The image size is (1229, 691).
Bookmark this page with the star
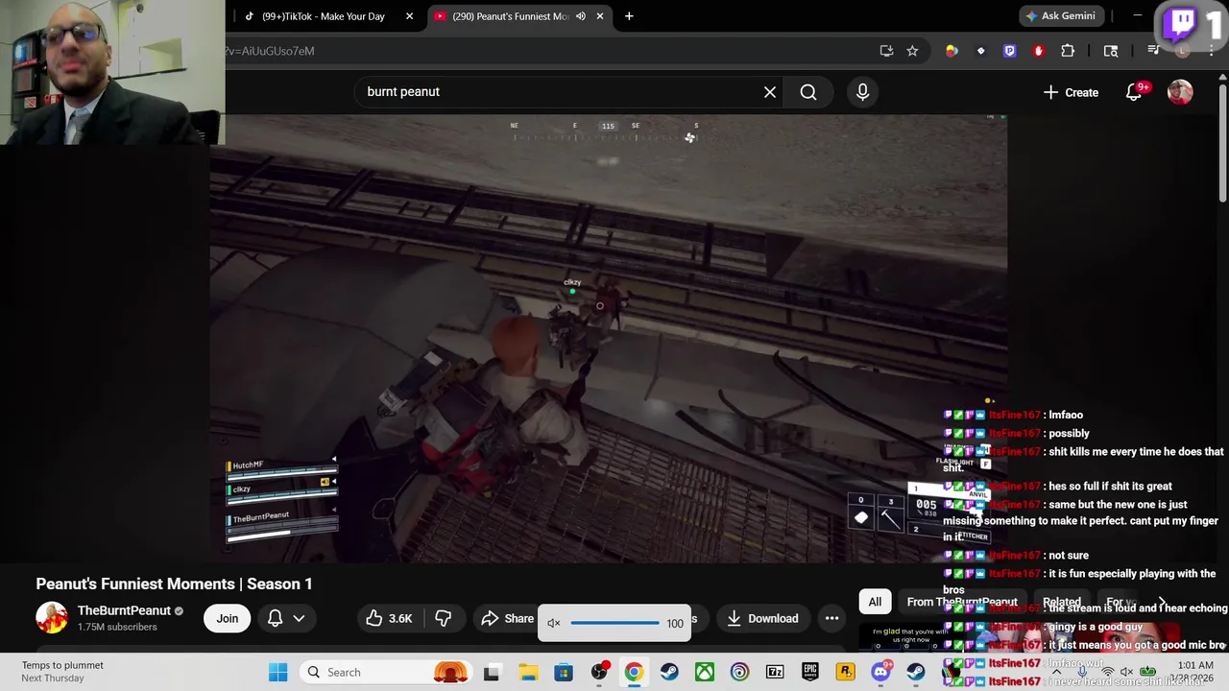[912, 51]
